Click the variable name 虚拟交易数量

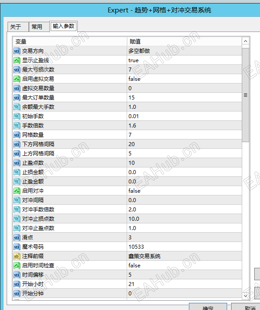(x=38, y=88)
